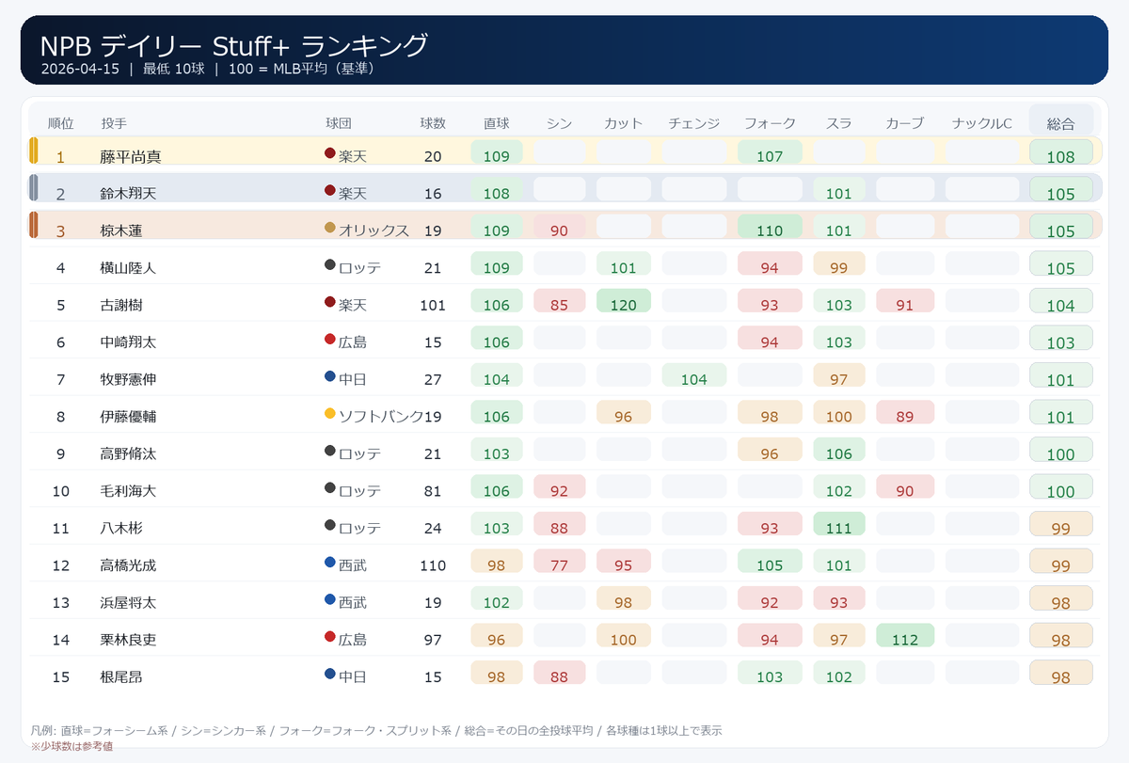The width and height of the screenshot is (1129, 763).
Task: Select pitcher name 古謝樹
Action: [123, 305]
